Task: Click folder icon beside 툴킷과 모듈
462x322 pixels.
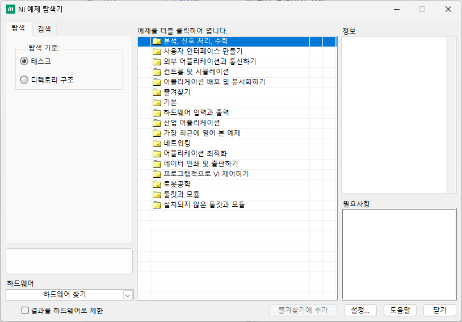Action: pos(157,194)
